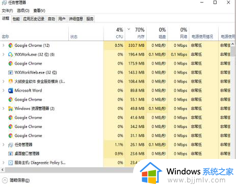Select the 桌面窗口管理器 row name

point(27,154)
